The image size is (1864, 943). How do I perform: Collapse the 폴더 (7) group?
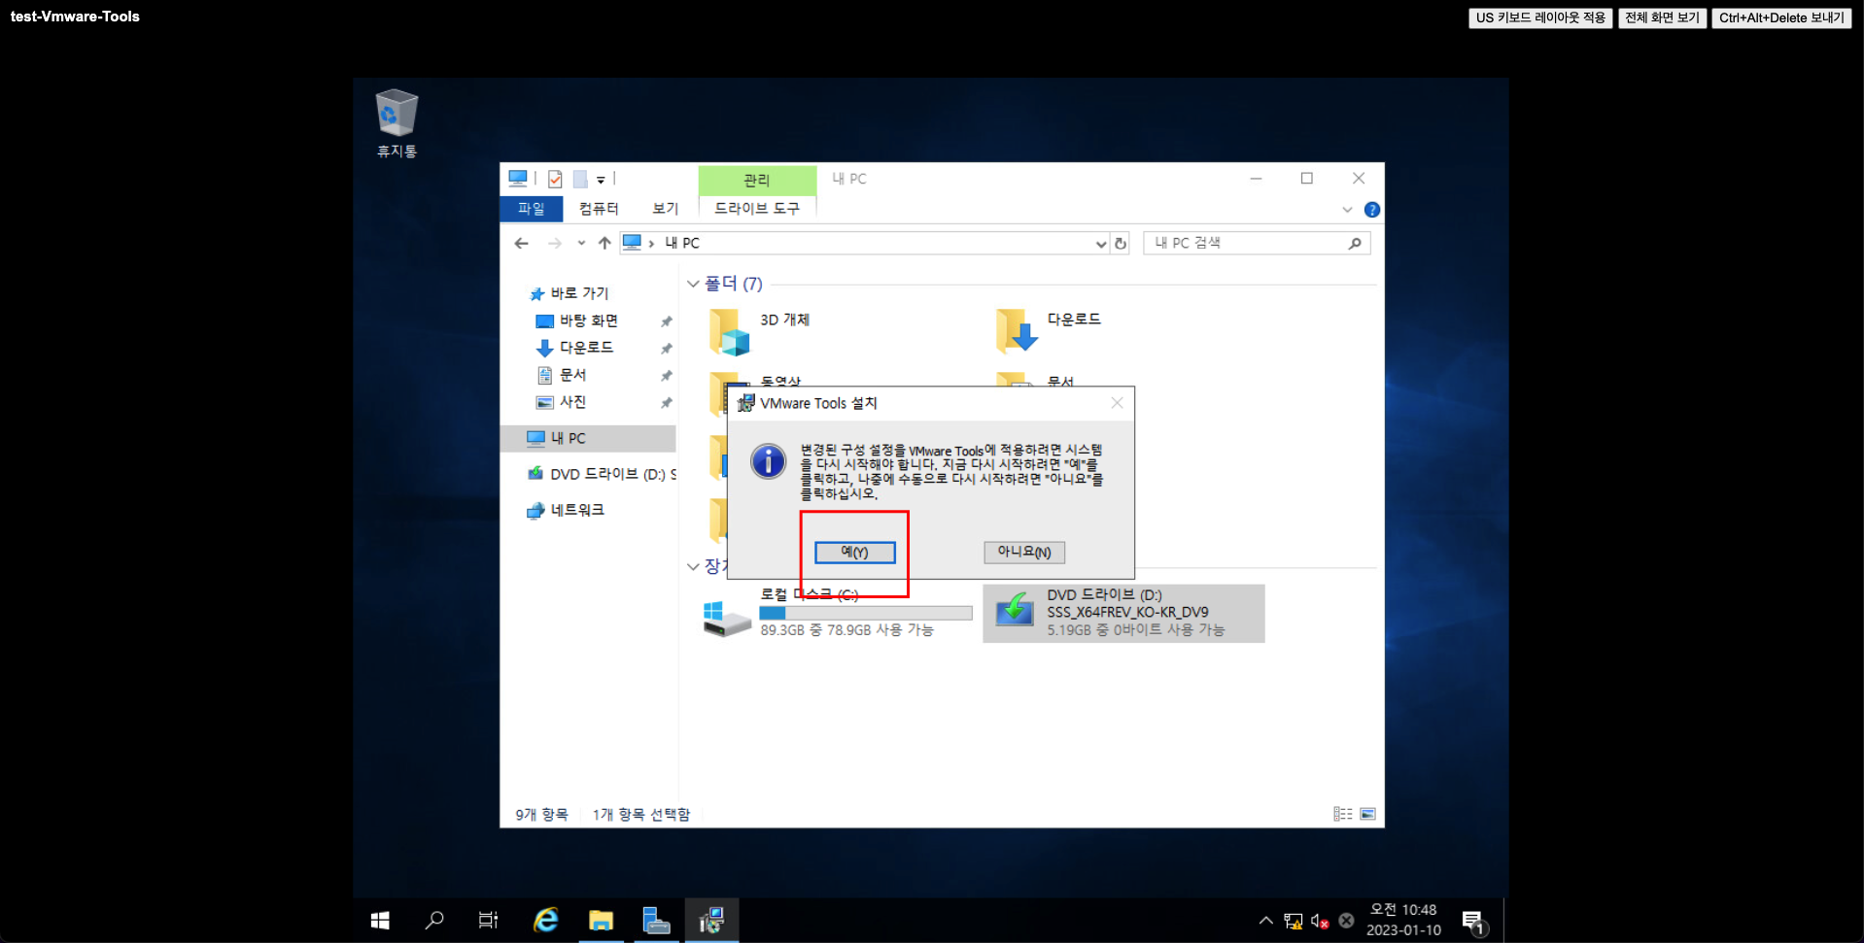(x=693, y=284)
